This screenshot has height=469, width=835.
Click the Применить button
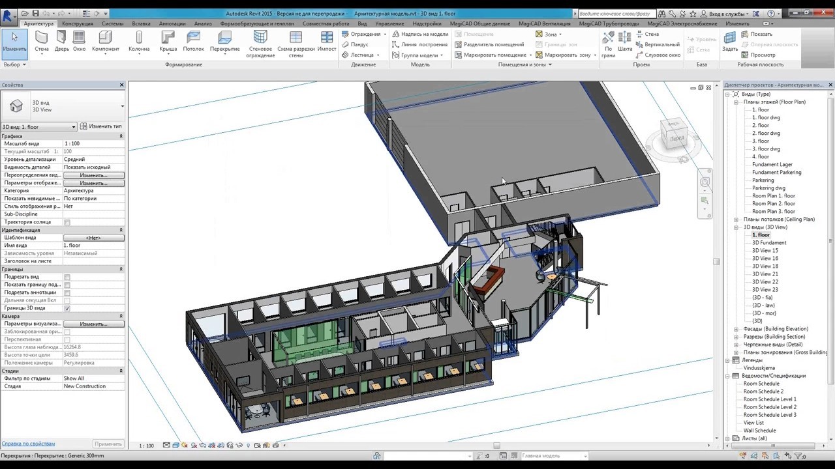(x=108, y=444)
